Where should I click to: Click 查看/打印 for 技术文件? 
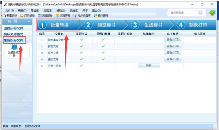(173, 53)
